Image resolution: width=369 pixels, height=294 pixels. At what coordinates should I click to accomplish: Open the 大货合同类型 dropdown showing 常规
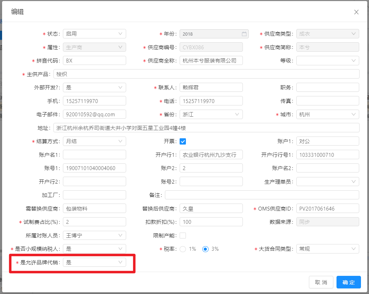(x=327, y=249)
